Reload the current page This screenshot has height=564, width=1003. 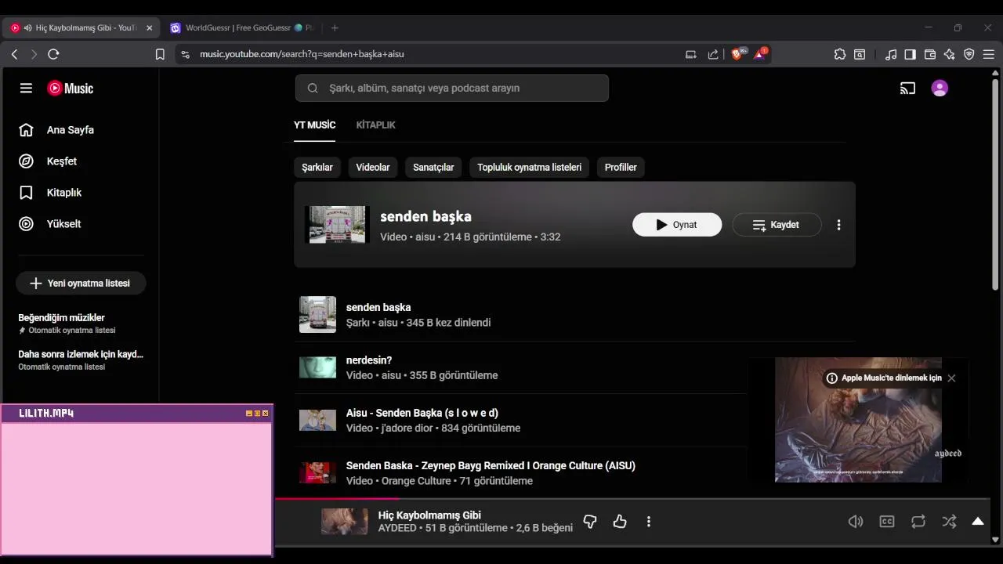point(53,54)
